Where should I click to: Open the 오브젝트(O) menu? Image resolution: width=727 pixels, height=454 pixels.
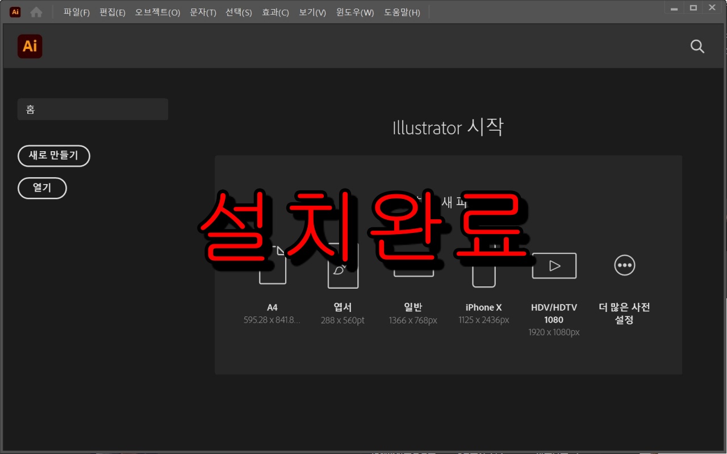click(x=157, y=12)
